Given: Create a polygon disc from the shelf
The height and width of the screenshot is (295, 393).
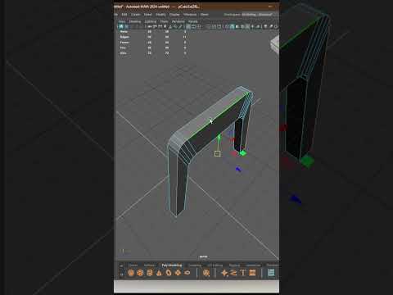Looking at the screenshot, I should tap(187, 273).
